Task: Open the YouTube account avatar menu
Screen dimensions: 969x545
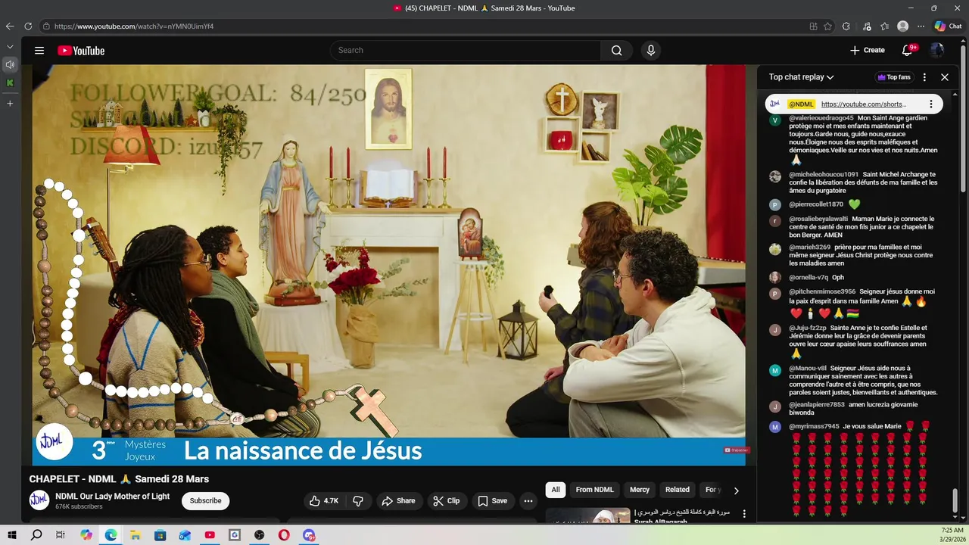Action: coord(937,51)
